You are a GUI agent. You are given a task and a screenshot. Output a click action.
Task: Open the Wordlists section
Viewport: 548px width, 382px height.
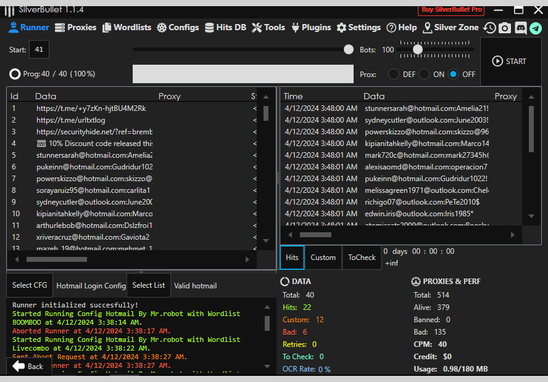[x=127, y=28]
